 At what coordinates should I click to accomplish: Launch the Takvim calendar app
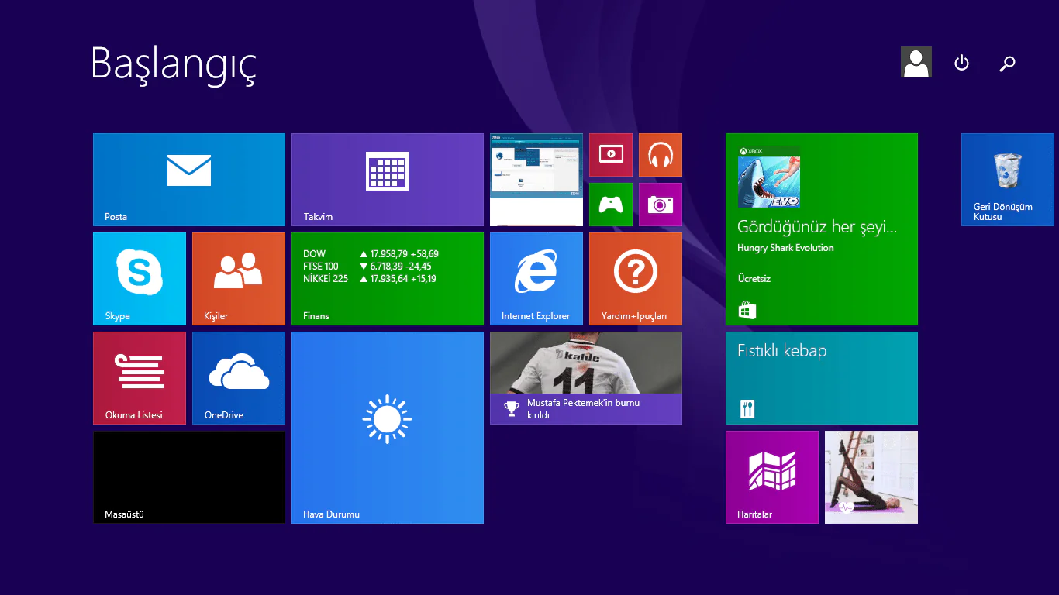(x=387, y=179)
